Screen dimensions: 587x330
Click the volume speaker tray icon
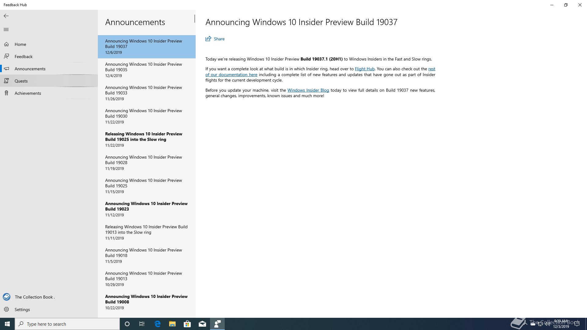tap(548, 324)
